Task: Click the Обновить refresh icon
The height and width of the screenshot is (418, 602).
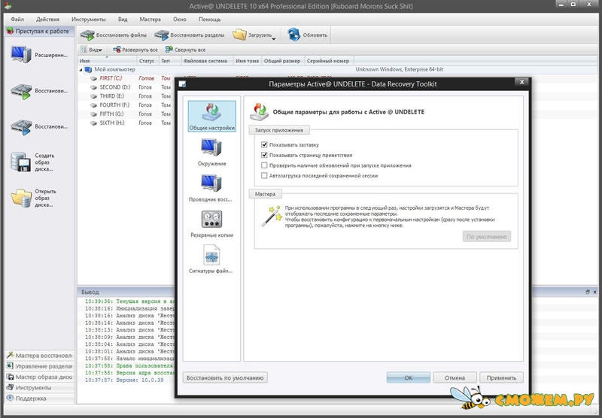Action: coord(293,35)
